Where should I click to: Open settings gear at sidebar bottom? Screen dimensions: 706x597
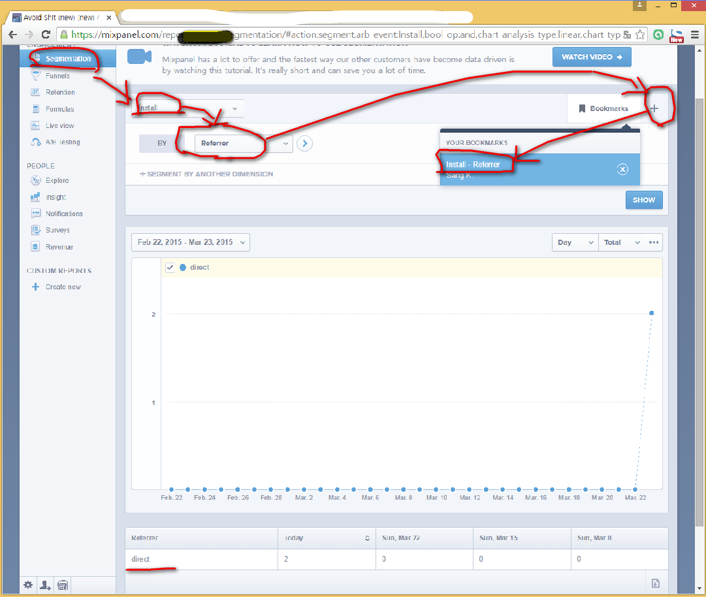pos(28,585)
